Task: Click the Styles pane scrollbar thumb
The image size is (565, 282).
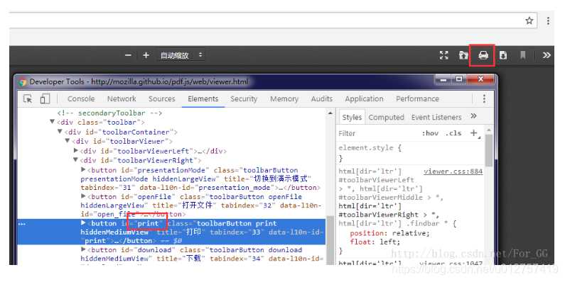Action: point(489,150)
